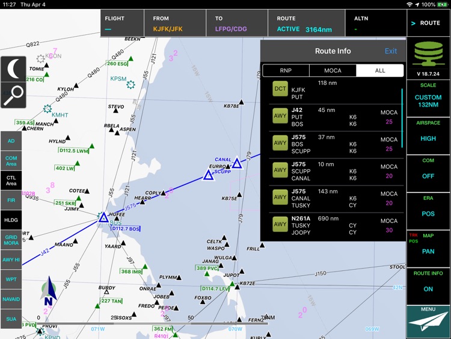
Task: Open the magnifier search tool
Action: [13, 95]
